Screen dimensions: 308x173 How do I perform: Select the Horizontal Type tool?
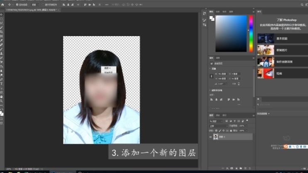tap(2, 84)
